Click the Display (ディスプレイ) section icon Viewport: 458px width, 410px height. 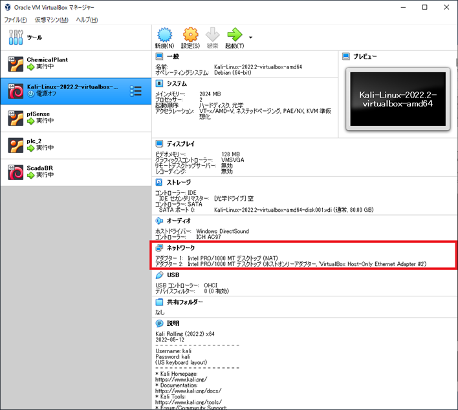click(x=159, y=143)
